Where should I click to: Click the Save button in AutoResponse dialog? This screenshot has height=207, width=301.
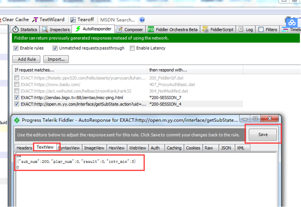point(263,135)
